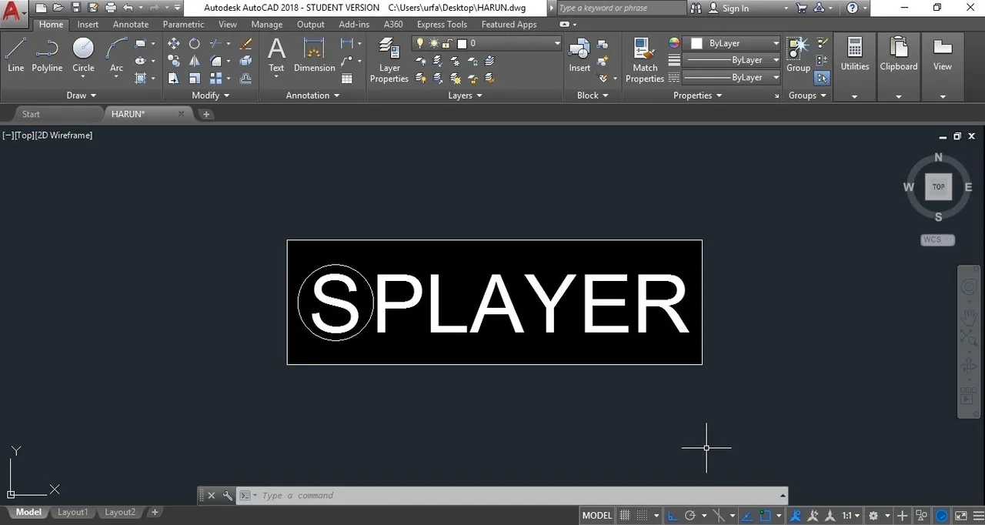This screenshot has width=985, height=525.
Task: Click the TOP face of the ViewCube
Action: pyautogui.click(x=938, y=187)
